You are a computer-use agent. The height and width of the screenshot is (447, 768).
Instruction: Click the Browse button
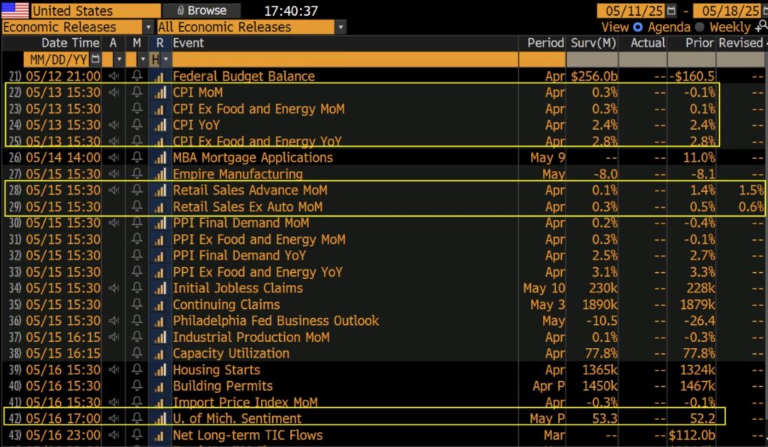coord(200,10)
